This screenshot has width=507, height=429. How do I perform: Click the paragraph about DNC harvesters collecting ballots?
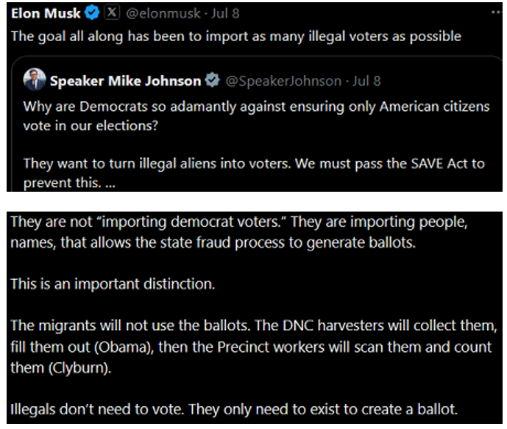point(253,347)
